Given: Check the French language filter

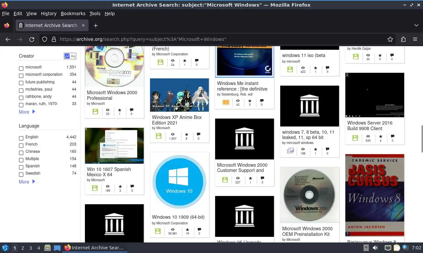Looking at the screenshot, I should pyautogui.click(x=21, y=146).
